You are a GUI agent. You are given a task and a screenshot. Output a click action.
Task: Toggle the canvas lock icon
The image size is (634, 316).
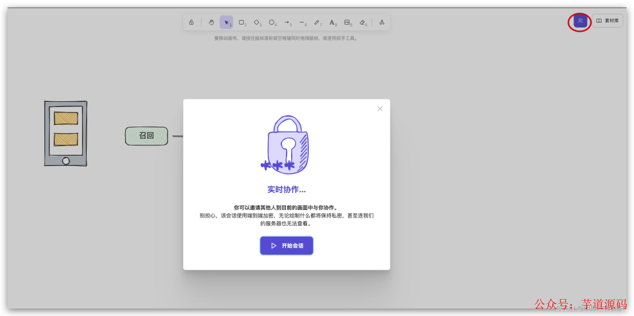click(x=191, y=22)
